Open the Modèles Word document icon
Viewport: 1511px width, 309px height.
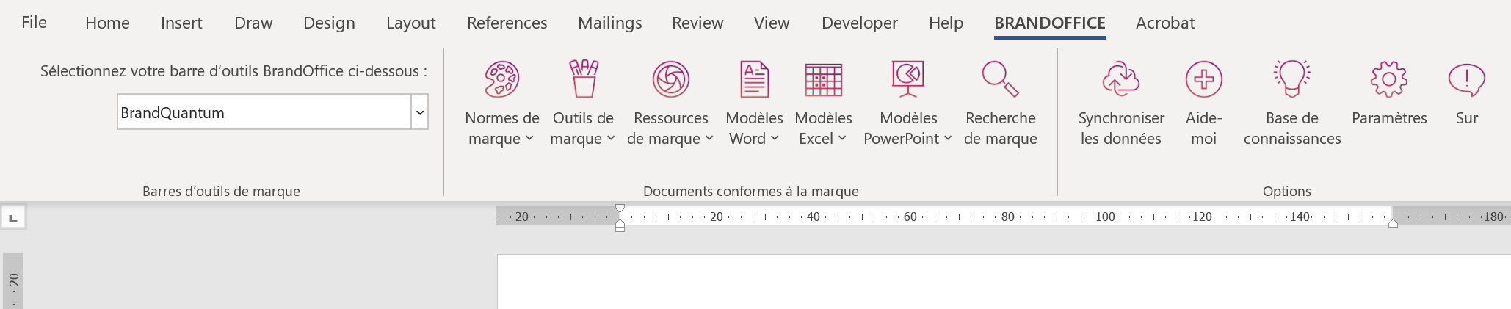point(754,79)
